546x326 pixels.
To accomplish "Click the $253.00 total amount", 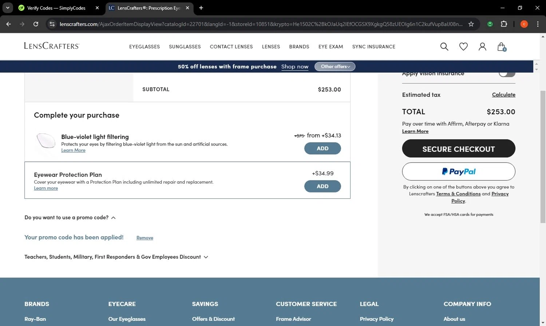I will coord(501,112).
